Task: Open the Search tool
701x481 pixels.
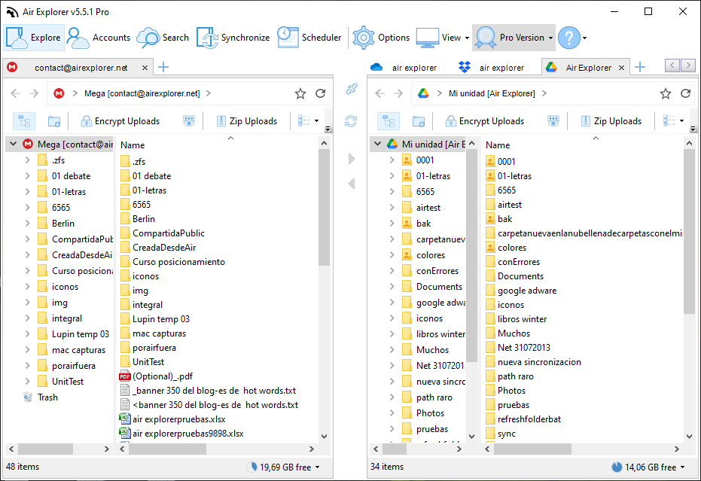Action: point(163,38)
